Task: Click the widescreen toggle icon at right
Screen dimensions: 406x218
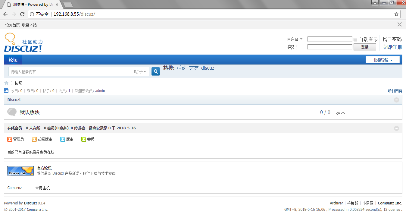Action: point(399,25)
